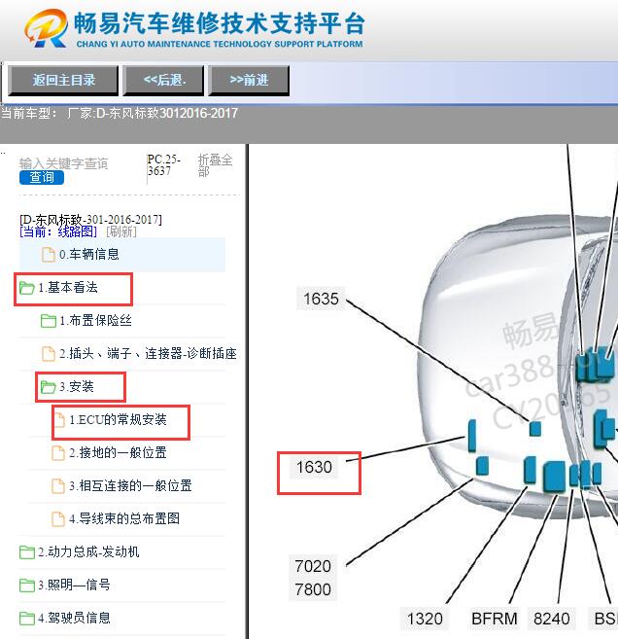Open 1.ECU的常规安装 page
Viewport: 618px width, 639px height.
118,420
